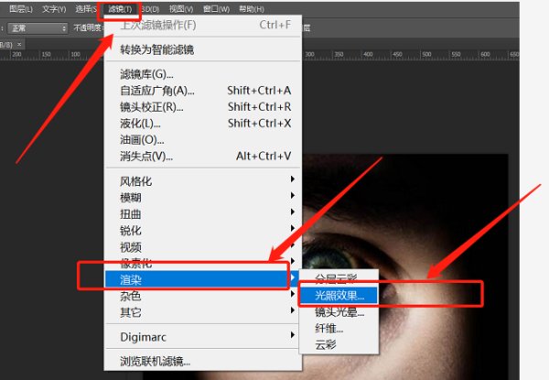Open the 窗口(W) menu
The image size is (549, 380).
pos(216,9)
